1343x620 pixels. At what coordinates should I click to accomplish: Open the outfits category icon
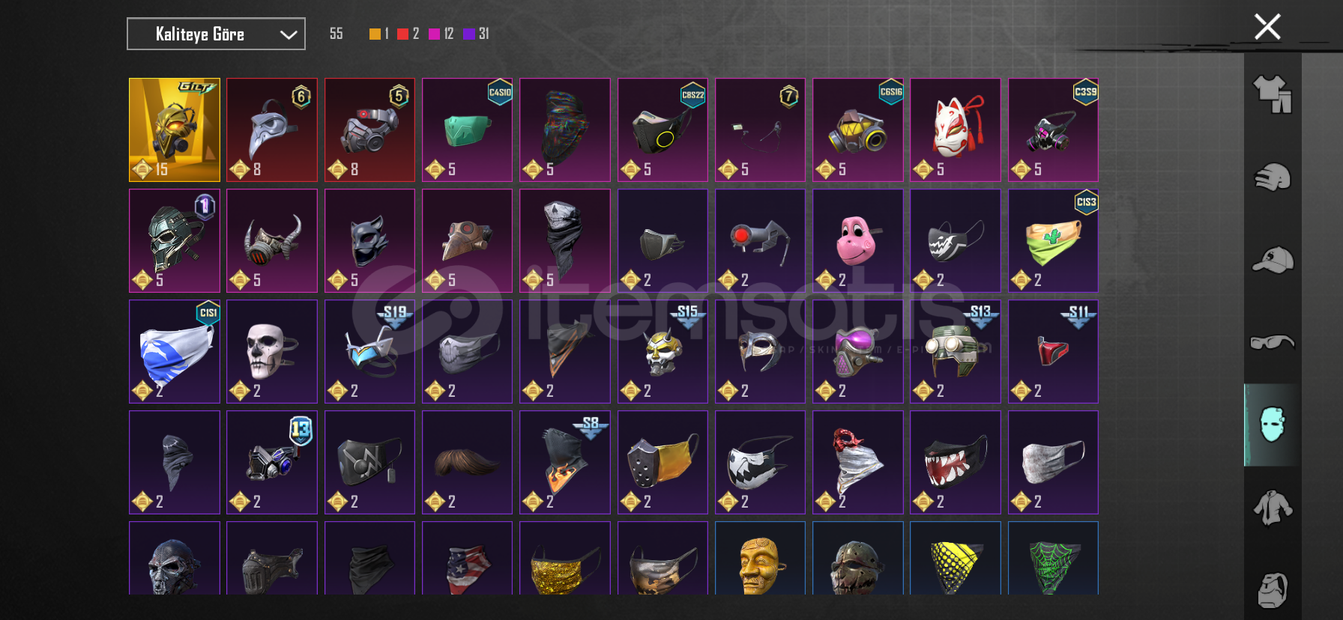(1273, 94)
